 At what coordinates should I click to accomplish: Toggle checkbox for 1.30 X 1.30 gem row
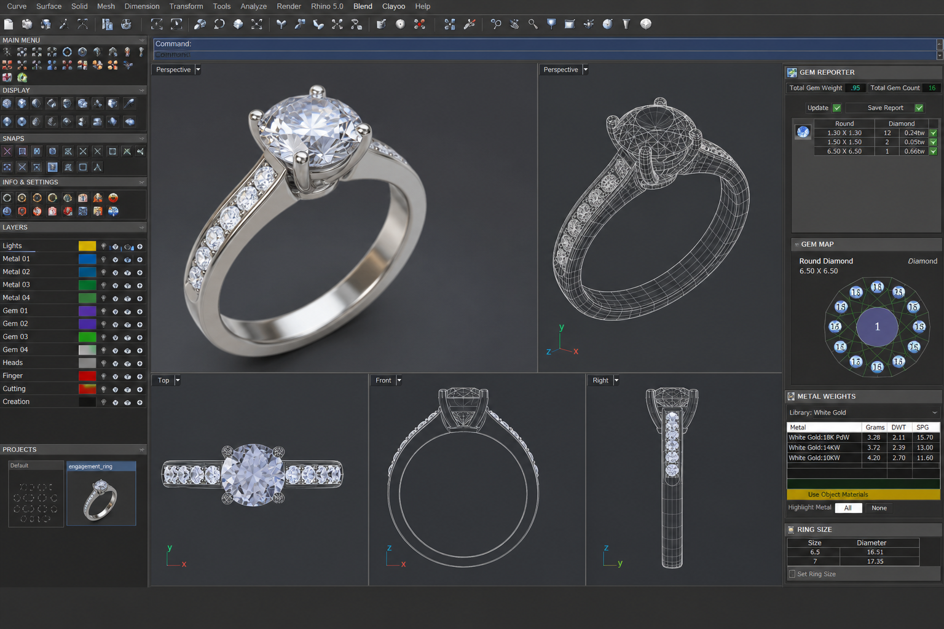933,133
